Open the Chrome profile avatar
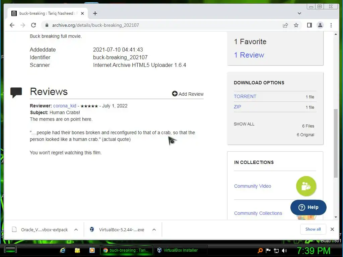The width and height of the screenshot is (343, 257). [320, 25]
